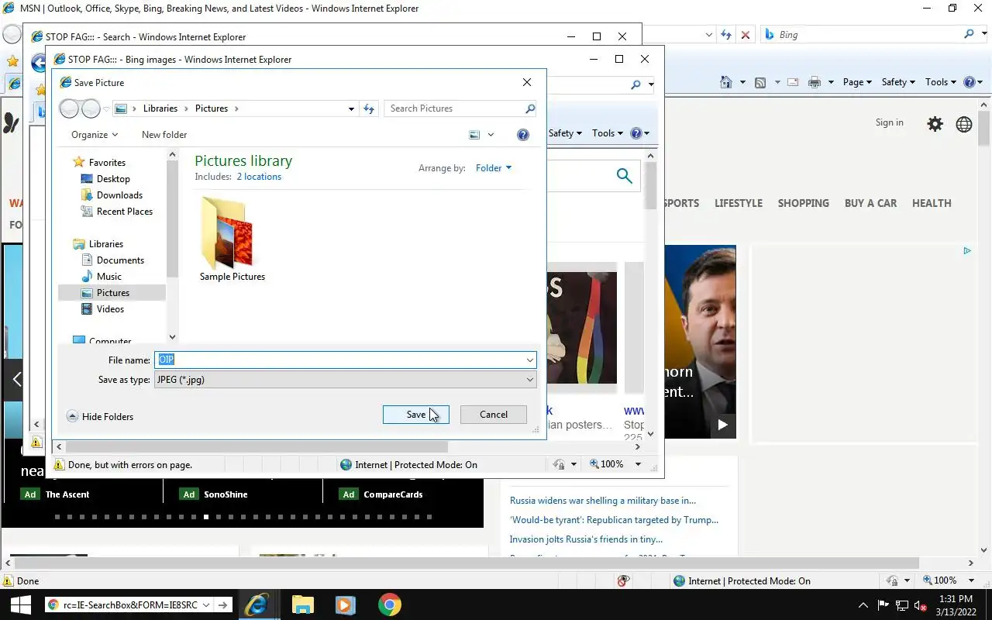The width and height of the screenshot is (992, 620).
Task: Click the MSN globe language icon
Action: pyautogui.click(x=964, y=124)
